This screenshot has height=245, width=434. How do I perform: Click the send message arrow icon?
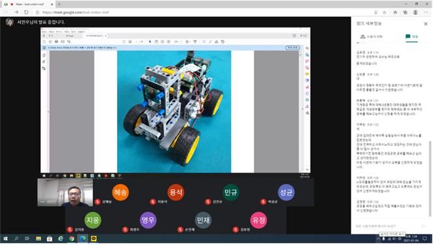point(424,226)
